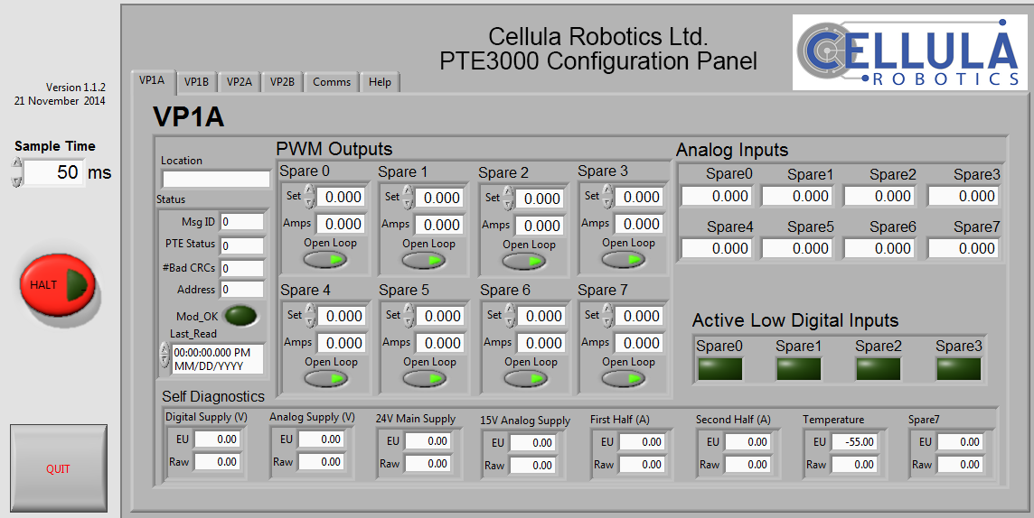Switch to the VP1B tab
Image resolution: width=1034 pixels, height=518 pixels.
196,82
